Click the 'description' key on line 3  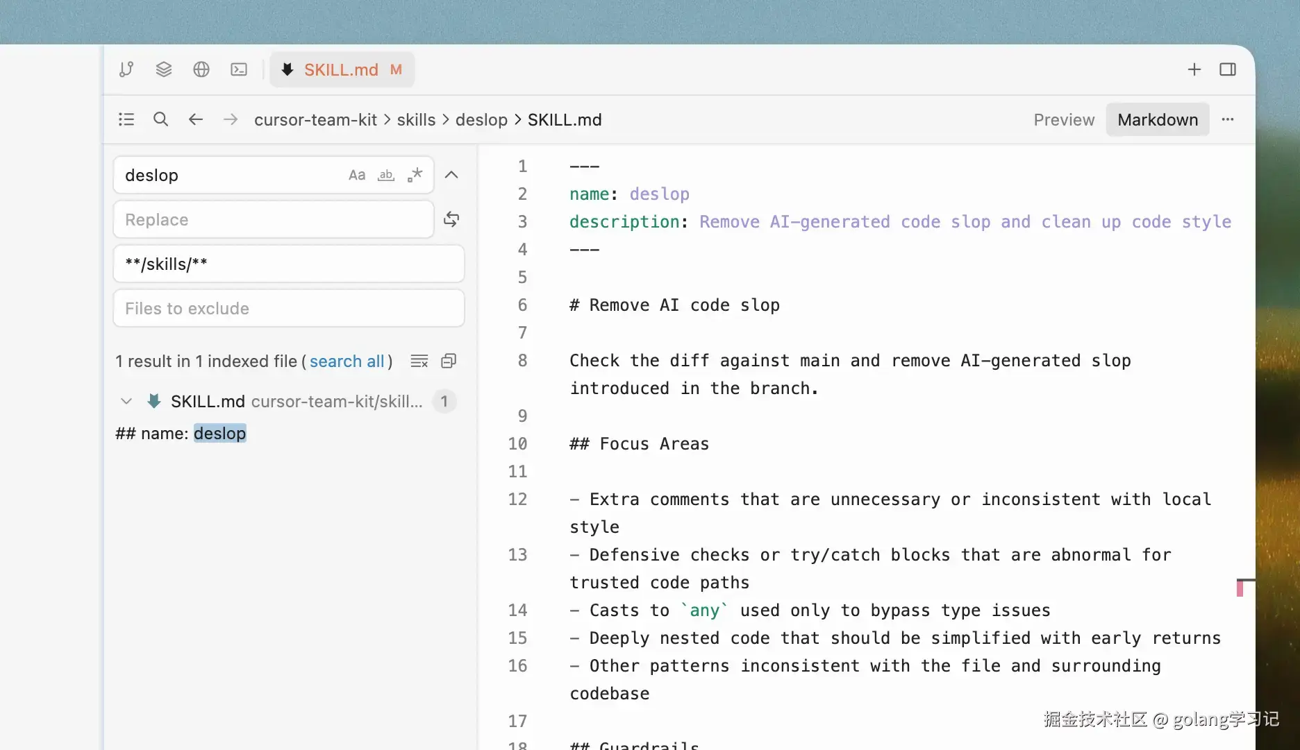point(624,221)
